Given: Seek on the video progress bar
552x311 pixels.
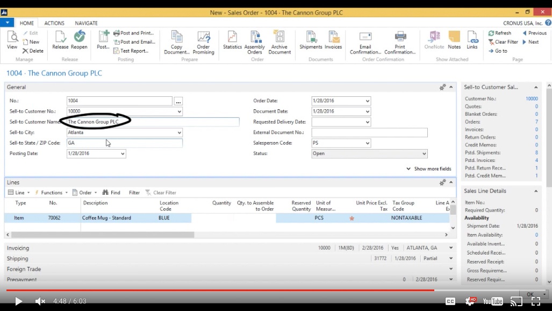Looking at the screenshot, I should [x=276, y=290].
